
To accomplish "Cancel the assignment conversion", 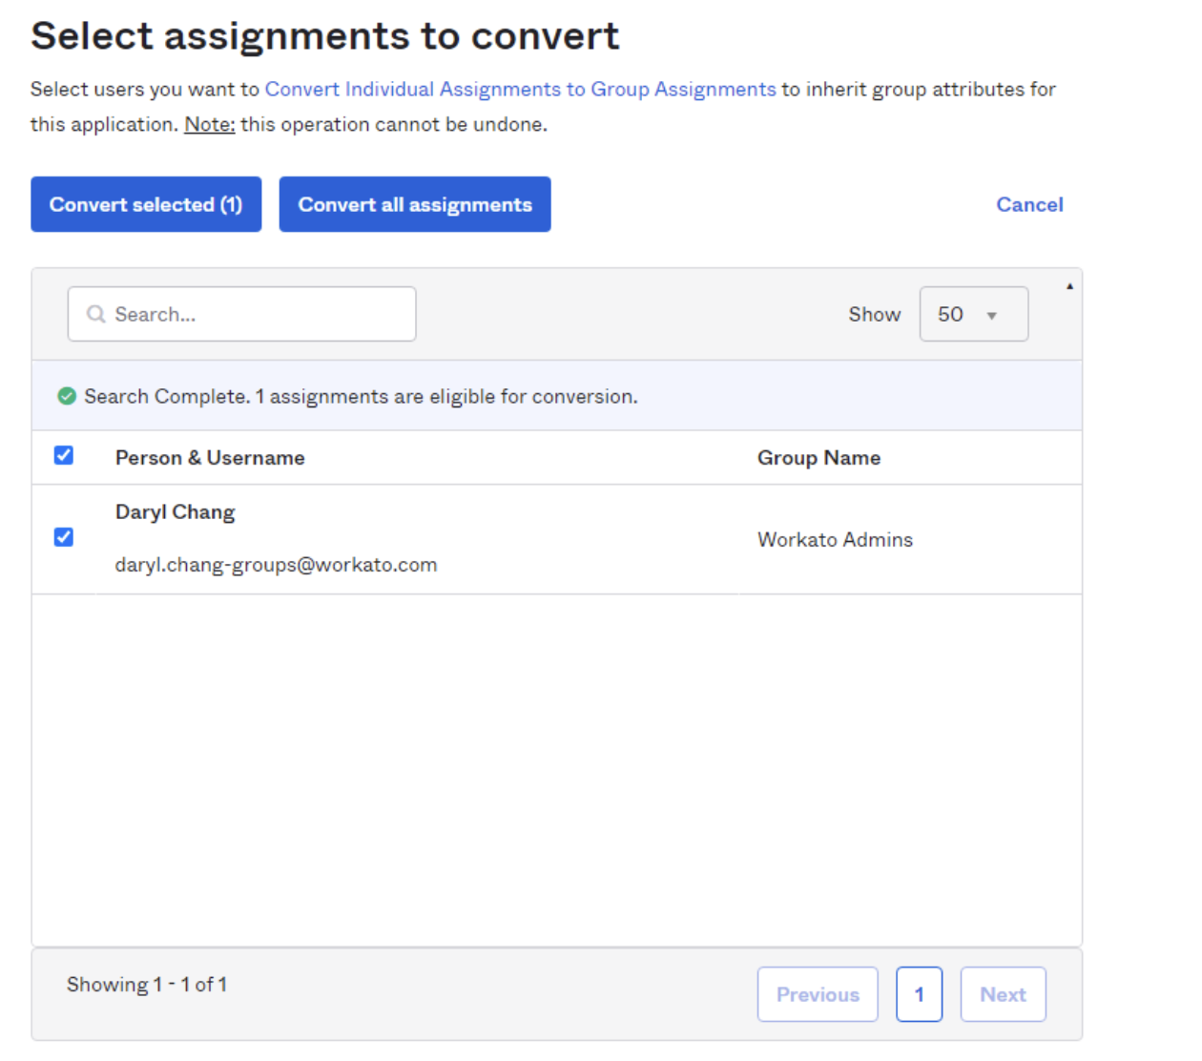I will point(1028,204).
